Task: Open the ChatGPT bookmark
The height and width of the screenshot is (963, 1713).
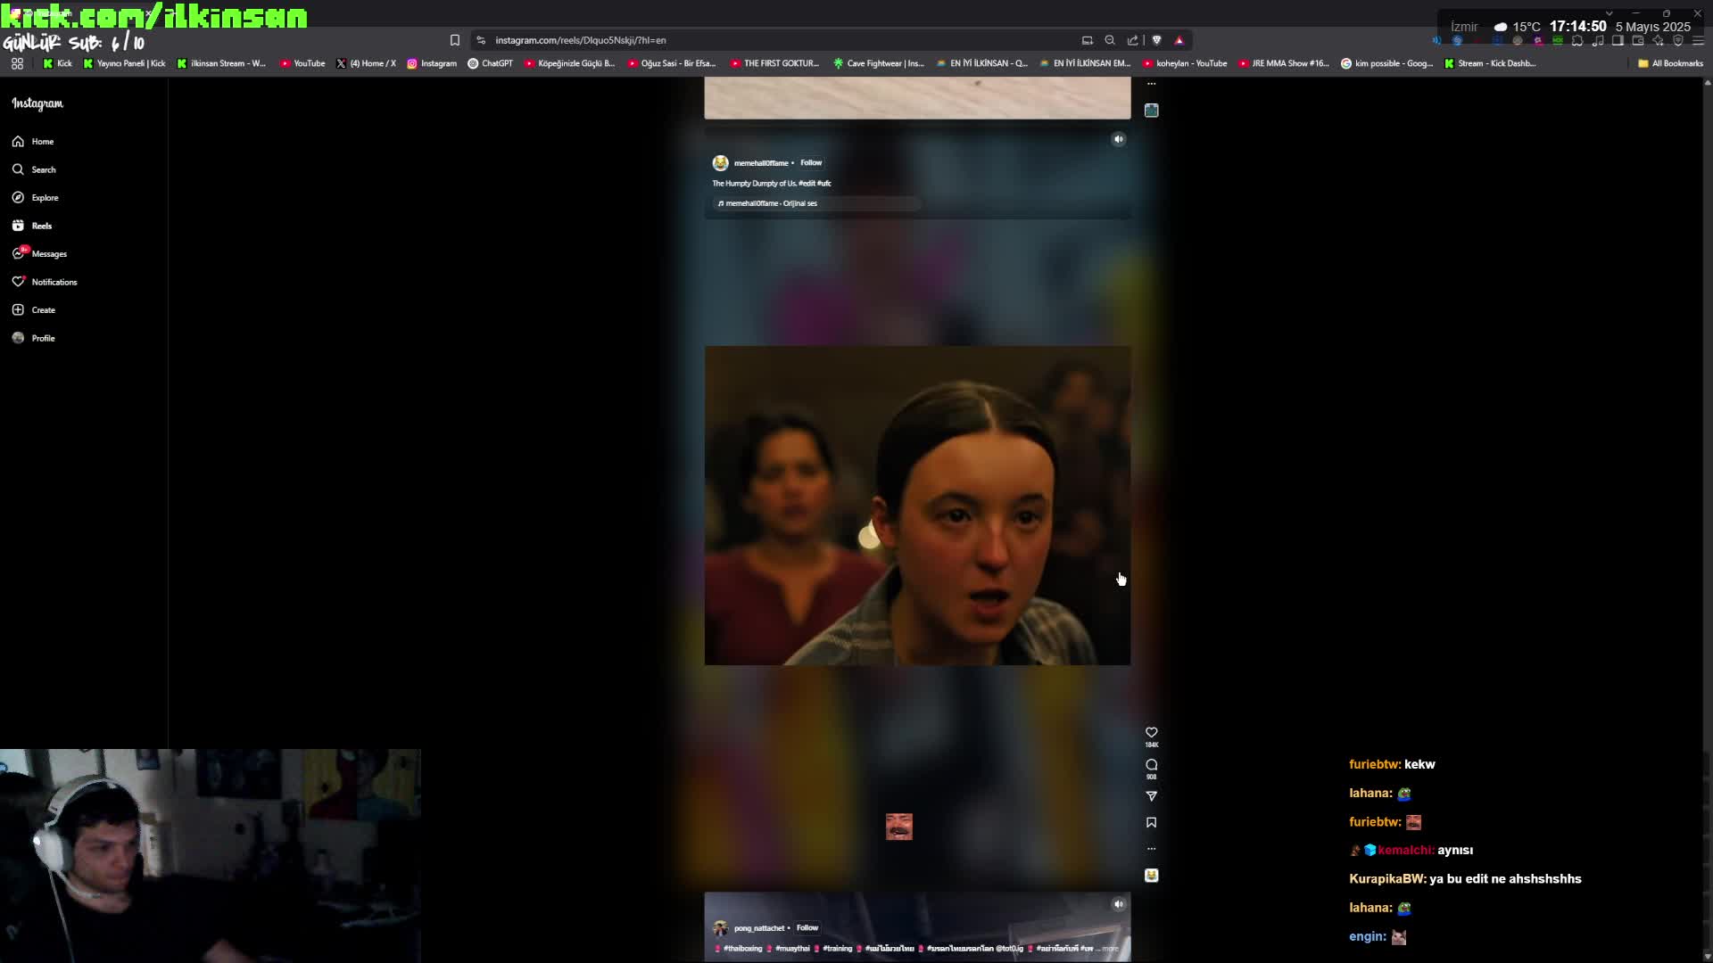Action: [490, 63]
